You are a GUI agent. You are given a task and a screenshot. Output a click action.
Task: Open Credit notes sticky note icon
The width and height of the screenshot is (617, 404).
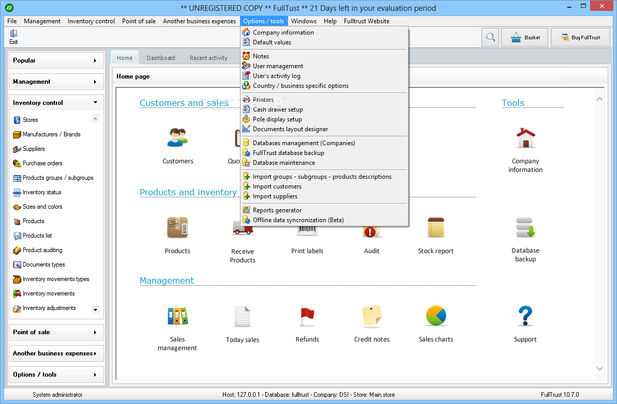tap(371, 316)
